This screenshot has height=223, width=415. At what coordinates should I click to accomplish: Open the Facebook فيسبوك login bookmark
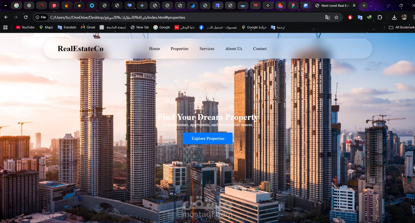[x=218, y=27]
